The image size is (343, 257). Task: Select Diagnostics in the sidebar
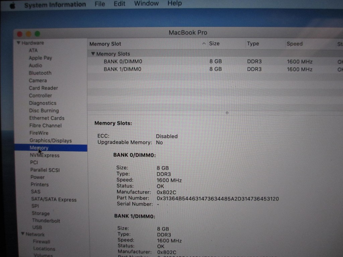43,103
